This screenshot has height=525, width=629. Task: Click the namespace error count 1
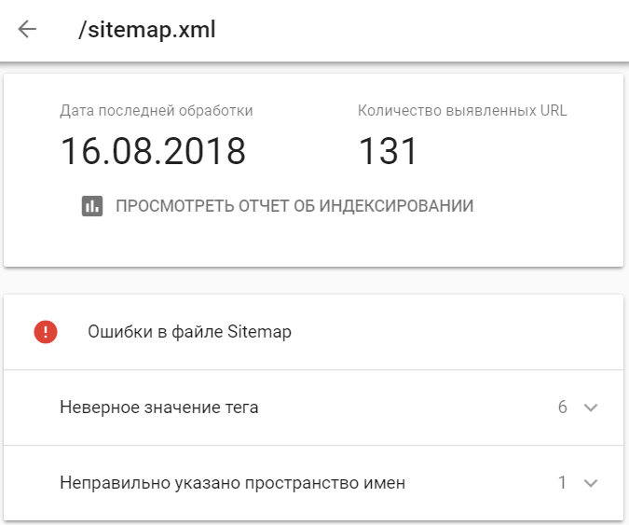pyautogui.click(x=563, y=482)
